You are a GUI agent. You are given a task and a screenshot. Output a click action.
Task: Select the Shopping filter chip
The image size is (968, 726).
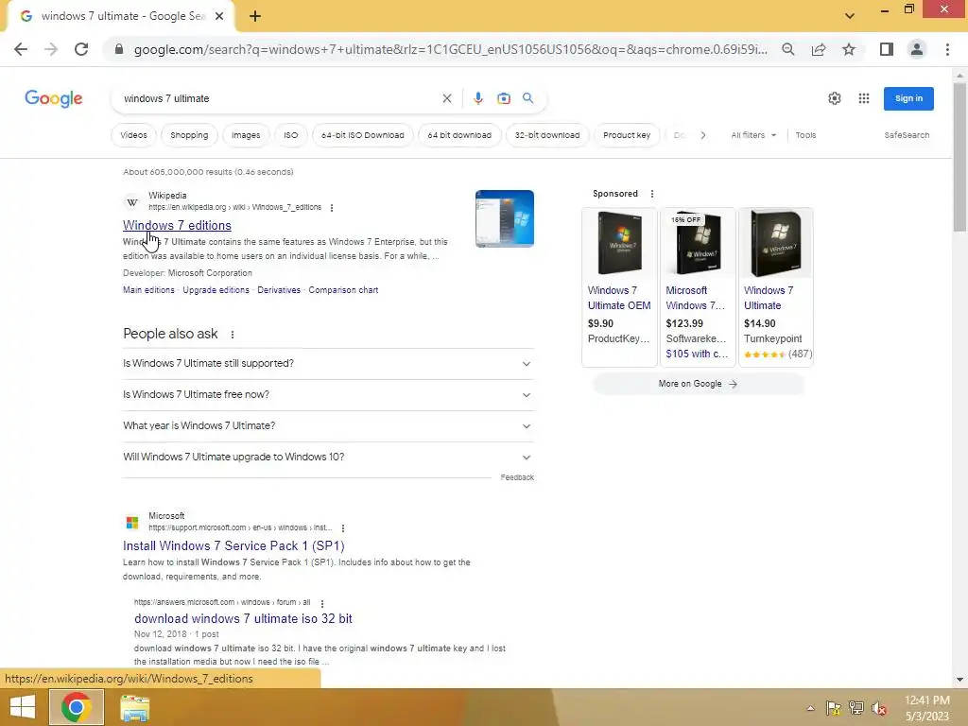[x=189, y=135]
